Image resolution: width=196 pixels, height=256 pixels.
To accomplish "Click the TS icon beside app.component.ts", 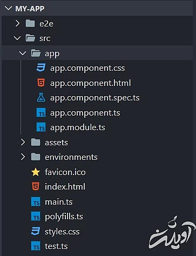I will [x=41, y=113].
